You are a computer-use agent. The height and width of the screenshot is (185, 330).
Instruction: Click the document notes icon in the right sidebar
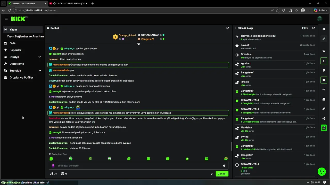324,70
